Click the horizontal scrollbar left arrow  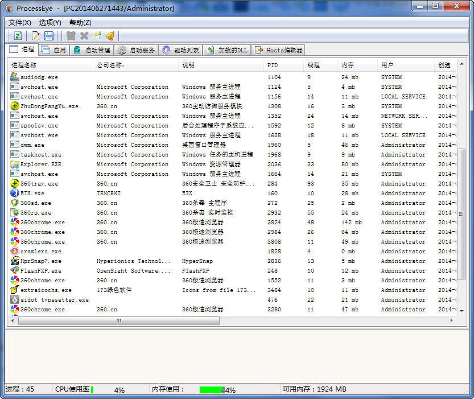(x=13, y=320)
